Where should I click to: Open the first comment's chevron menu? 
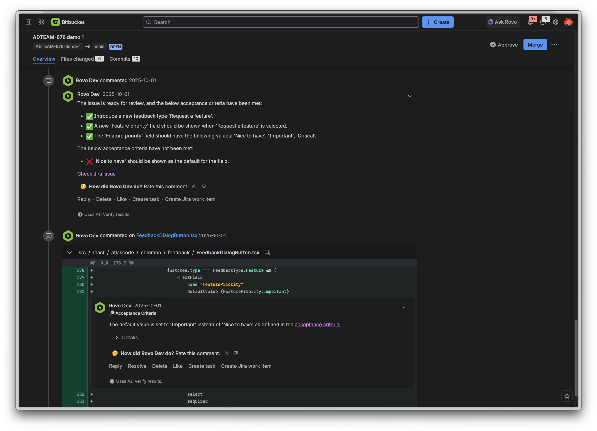[x=410, y=96]
